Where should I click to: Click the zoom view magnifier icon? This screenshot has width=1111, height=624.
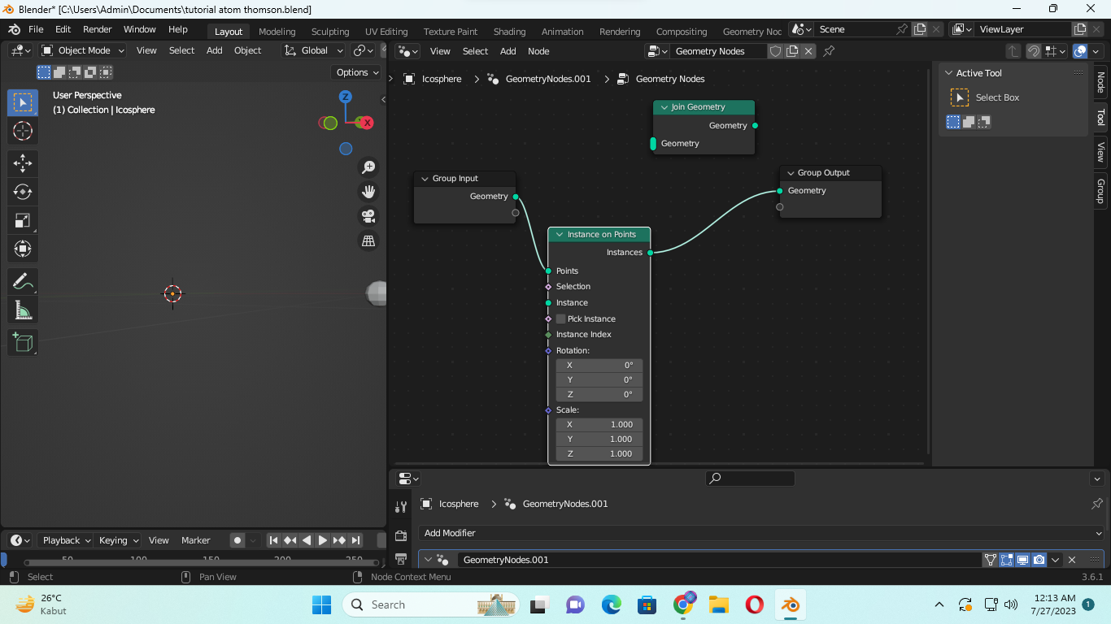click(x=368, y=167)
